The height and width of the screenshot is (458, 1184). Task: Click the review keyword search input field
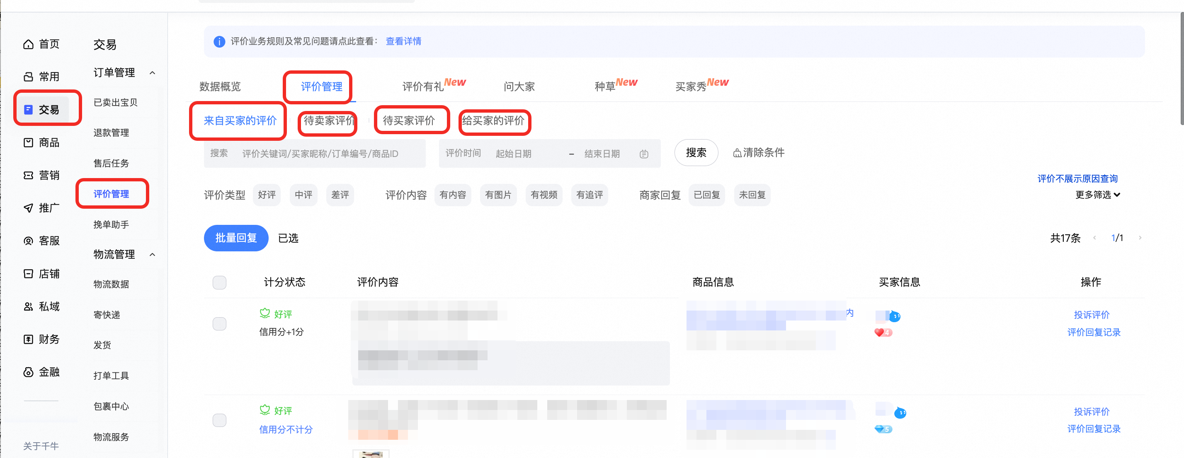tap(315, 153)
